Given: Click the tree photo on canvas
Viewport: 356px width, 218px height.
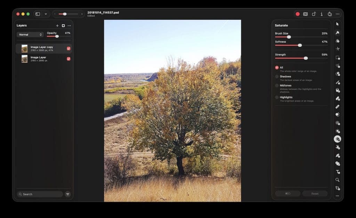Looking at the screenshot, I should 172,111.
